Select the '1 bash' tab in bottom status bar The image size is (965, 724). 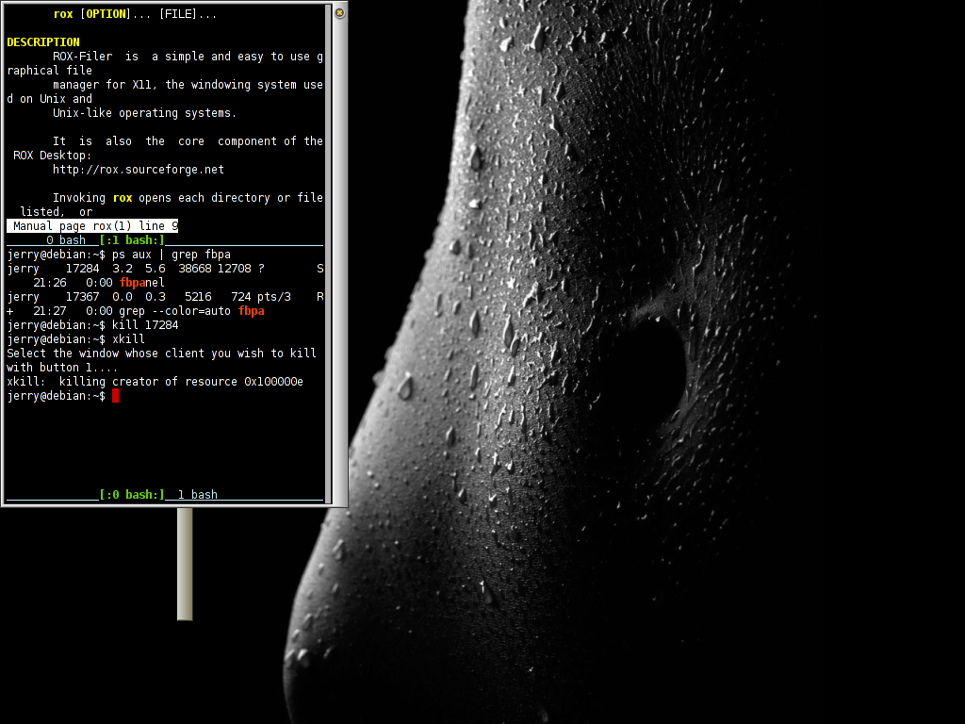198,494
